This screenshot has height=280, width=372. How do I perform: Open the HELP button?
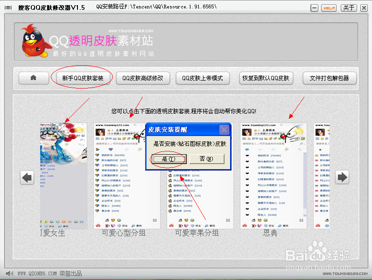coord(329,8)
